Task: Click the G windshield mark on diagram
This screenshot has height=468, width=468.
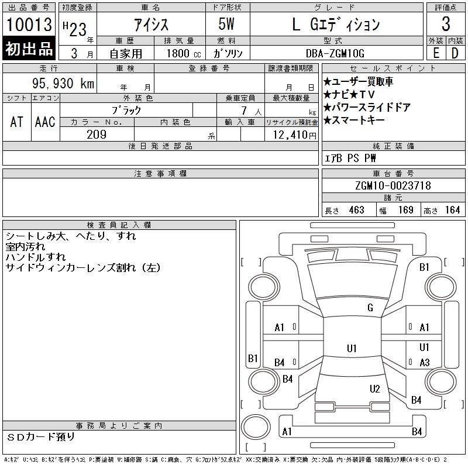Action: click(x=370, y=308)
